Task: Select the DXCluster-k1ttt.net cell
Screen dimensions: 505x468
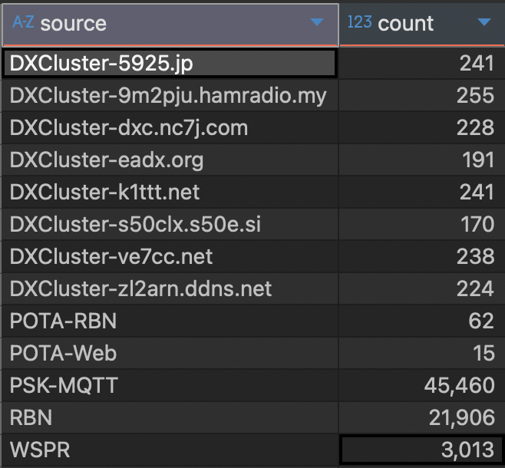Action: [170, 192]
